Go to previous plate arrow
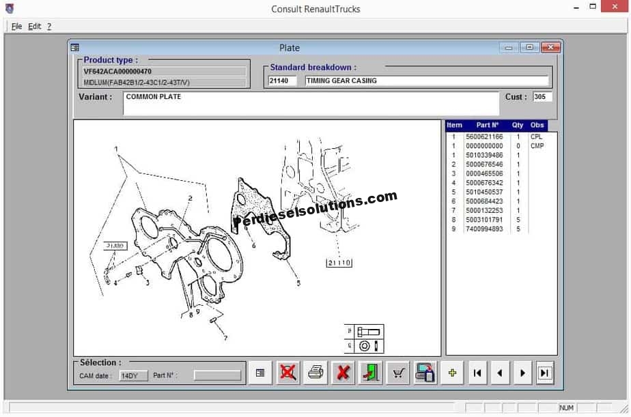The width and height of the screenshot is (631, 417). pos(500,373)
